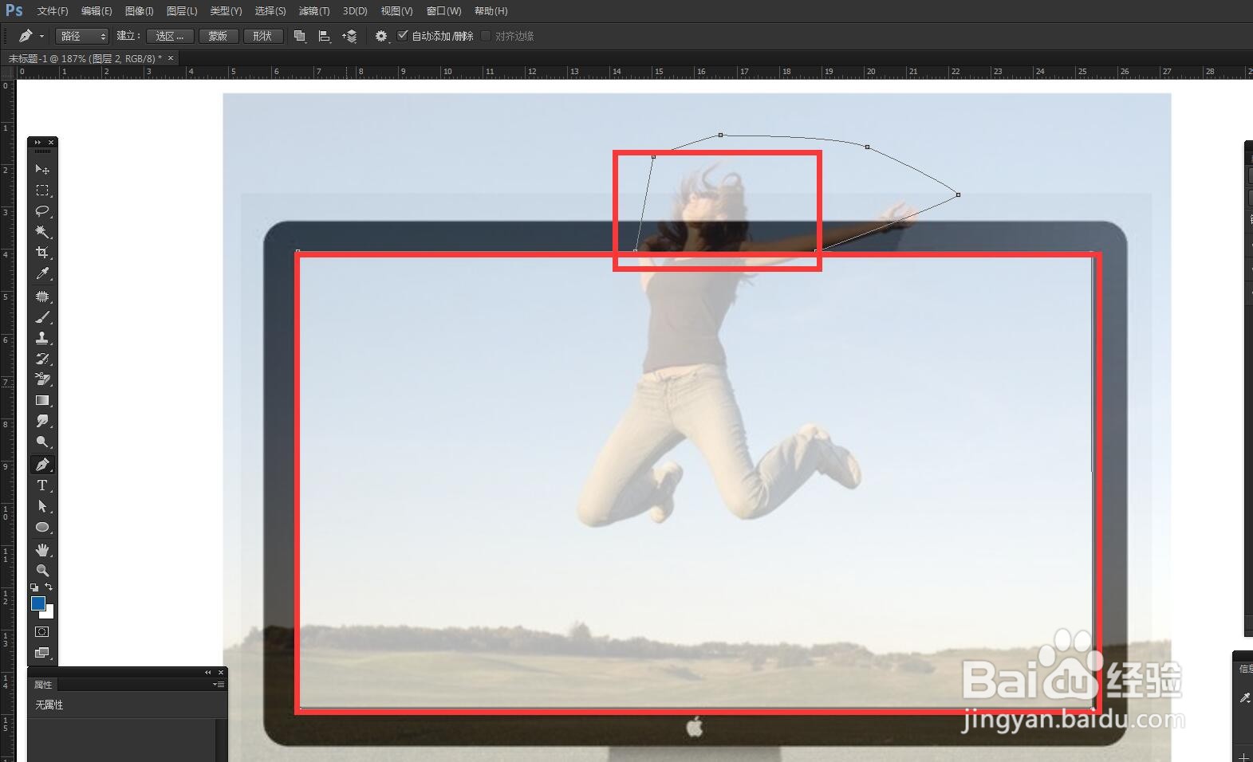Viewport: 1253px width, 762px height.
Task: Uncheck 自动添加/删除 checkbox
Action: [403, 35]
